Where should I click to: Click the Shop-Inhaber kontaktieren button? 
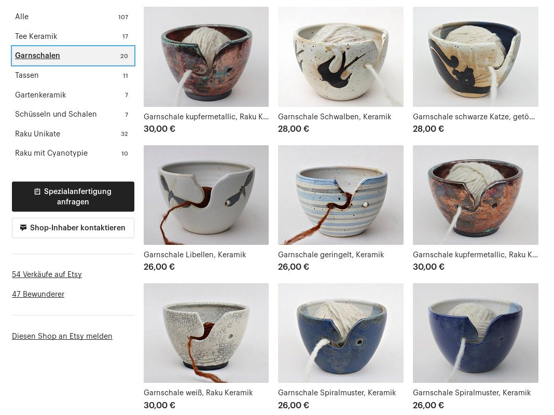[x=73, y=228]
